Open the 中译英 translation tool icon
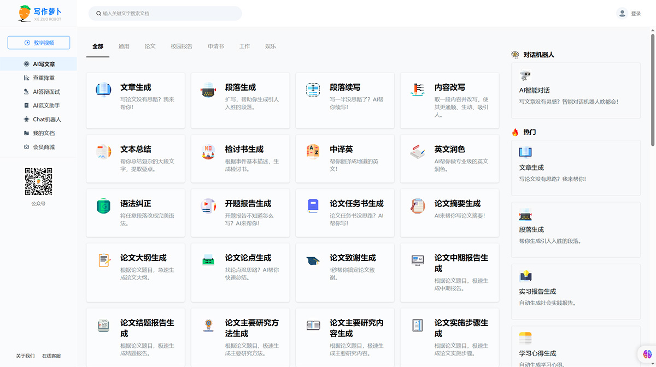 pyautogui.click(x=313, y=151)
